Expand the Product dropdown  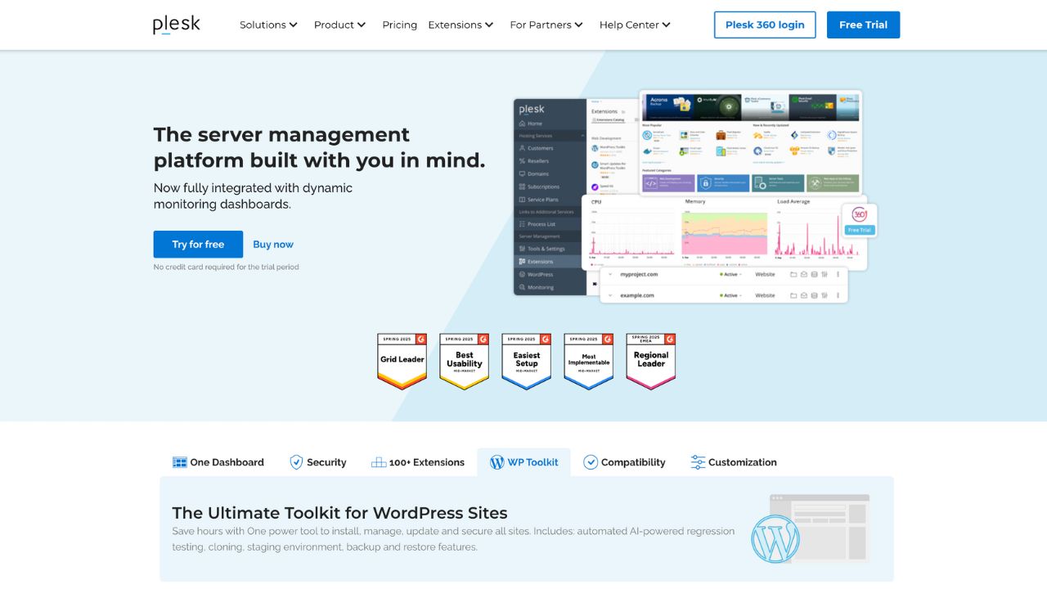[339, 25]
